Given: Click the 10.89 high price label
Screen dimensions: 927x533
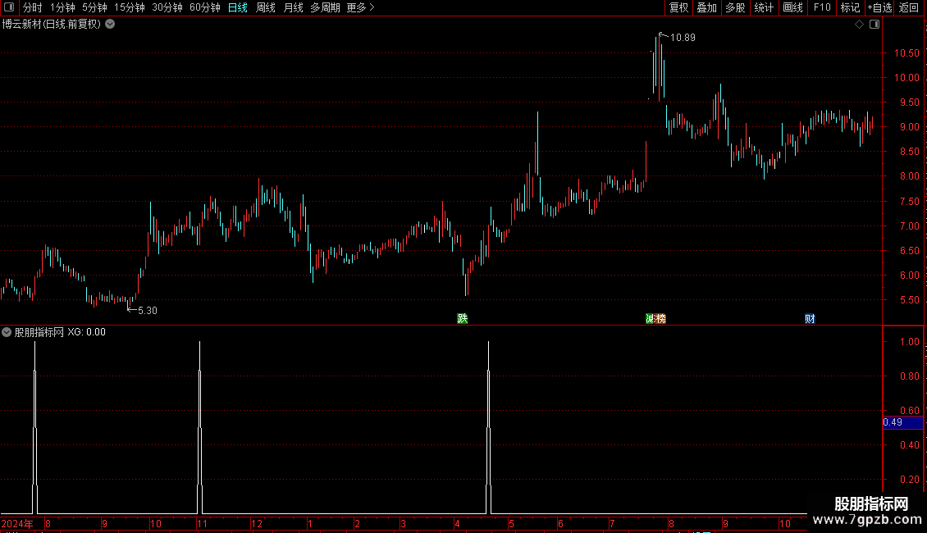Looking at the screenshot, I should point(683,38).
